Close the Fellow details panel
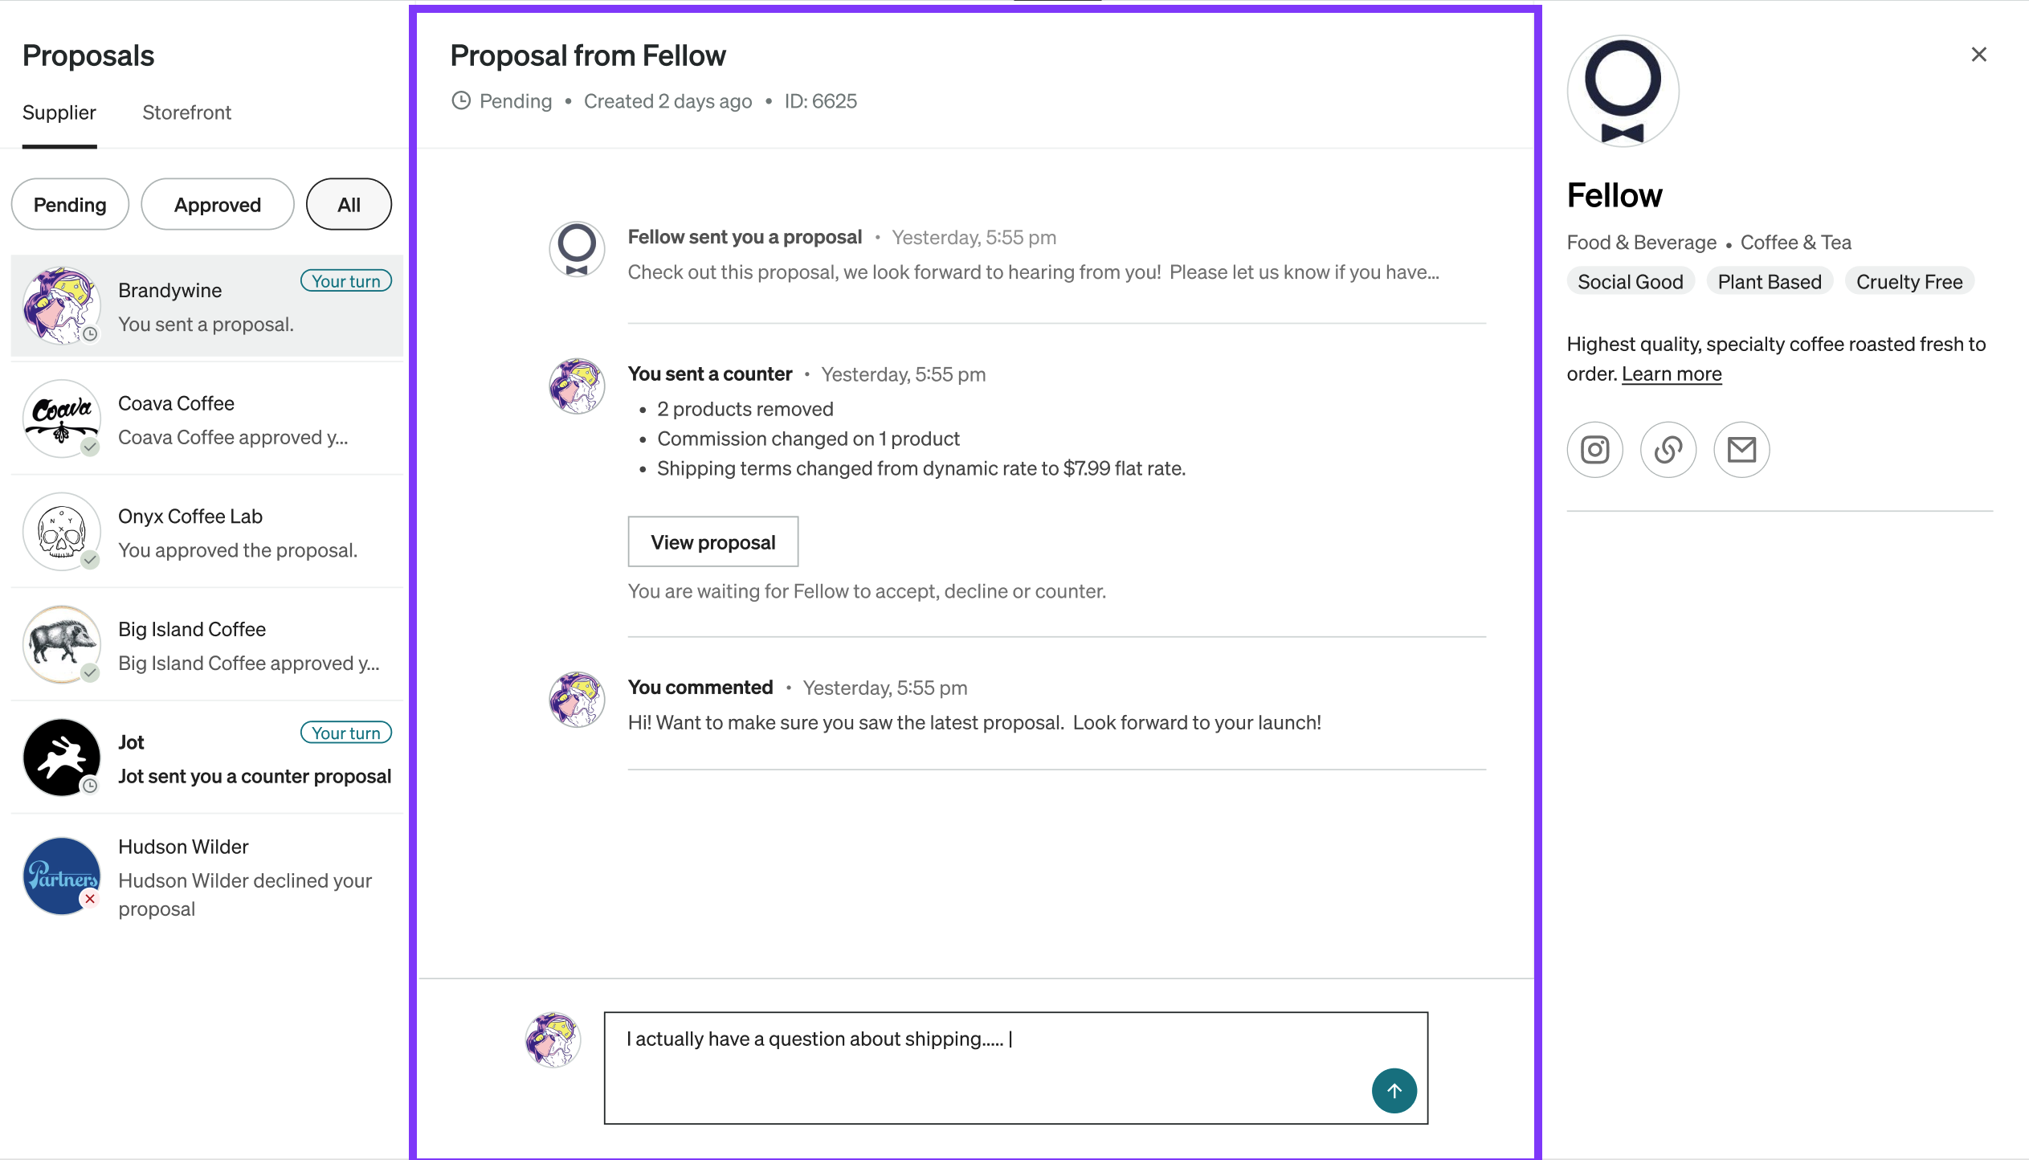Viewport: 2029px width, 1160px height. pyautogui.click(x=1978, y=55)
